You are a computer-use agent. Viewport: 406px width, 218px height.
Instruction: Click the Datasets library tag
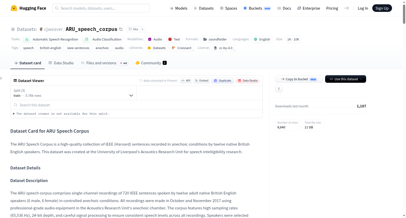tap(157, 48)
